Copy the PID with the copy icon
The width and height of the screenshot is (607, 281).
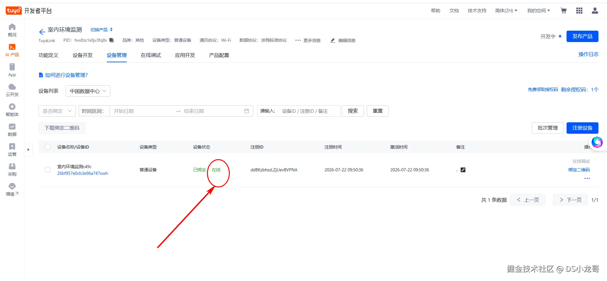click(111, 40)
